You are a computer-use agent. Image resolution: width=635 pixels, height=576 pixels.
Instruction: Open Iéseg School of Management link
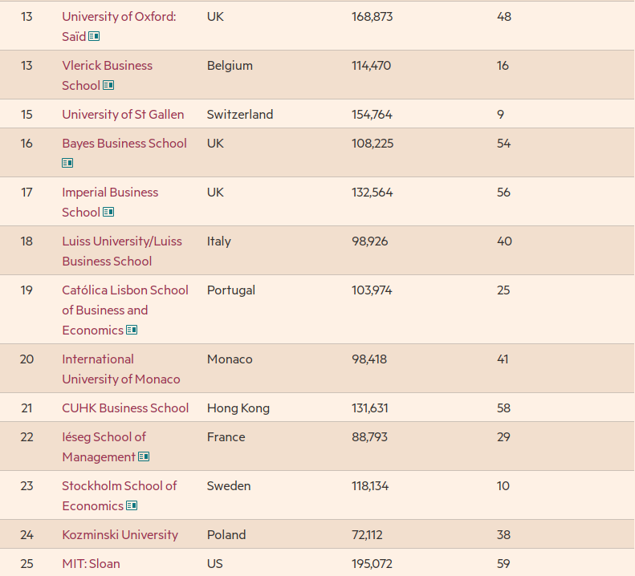point(104,447)
